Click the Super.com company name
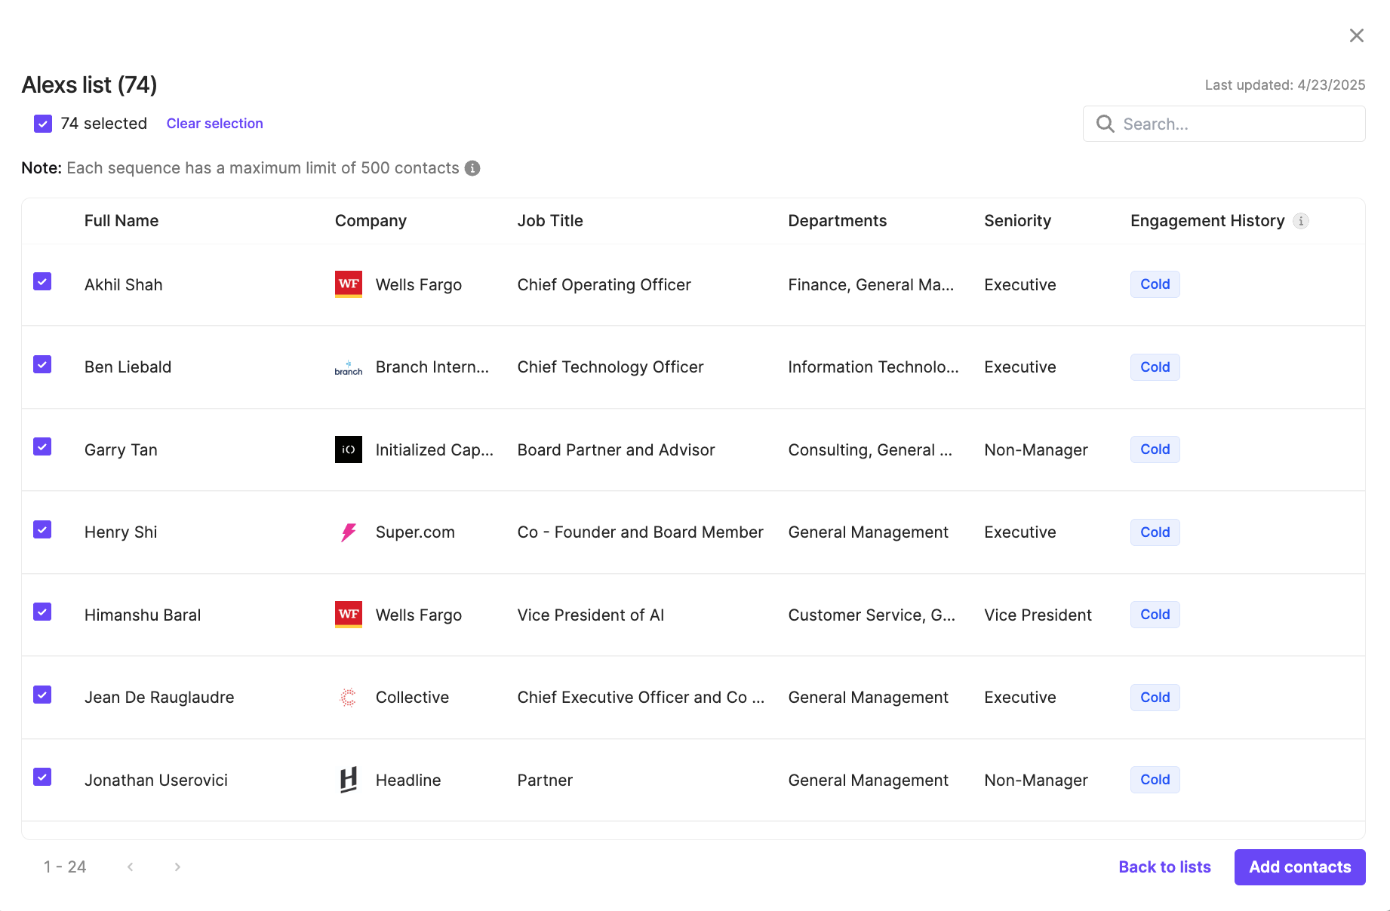 pos(415,532)
